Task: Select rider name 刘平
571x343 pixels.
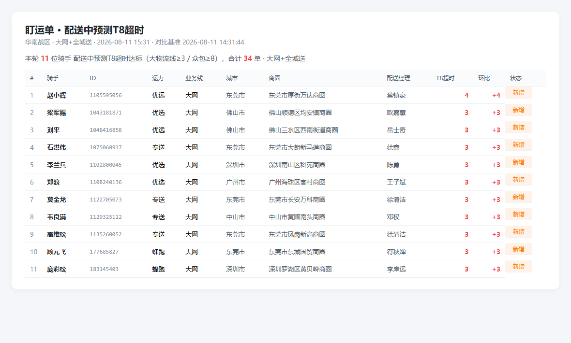Action: 53,130
